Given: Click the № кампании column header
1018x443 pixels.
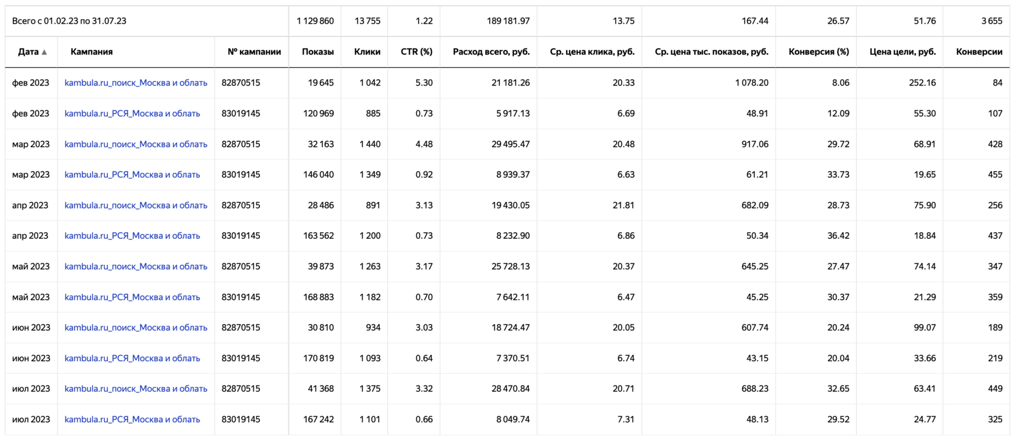Looking at the screenshot, I should [x=254, y=52].
